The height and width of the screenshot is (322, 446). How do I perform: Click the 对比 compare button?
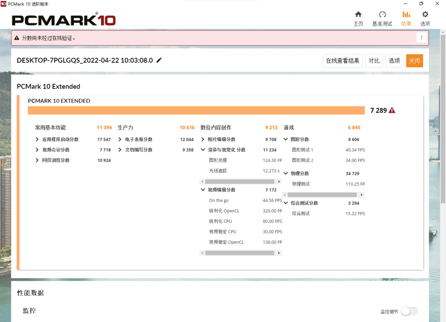point(374,61)
